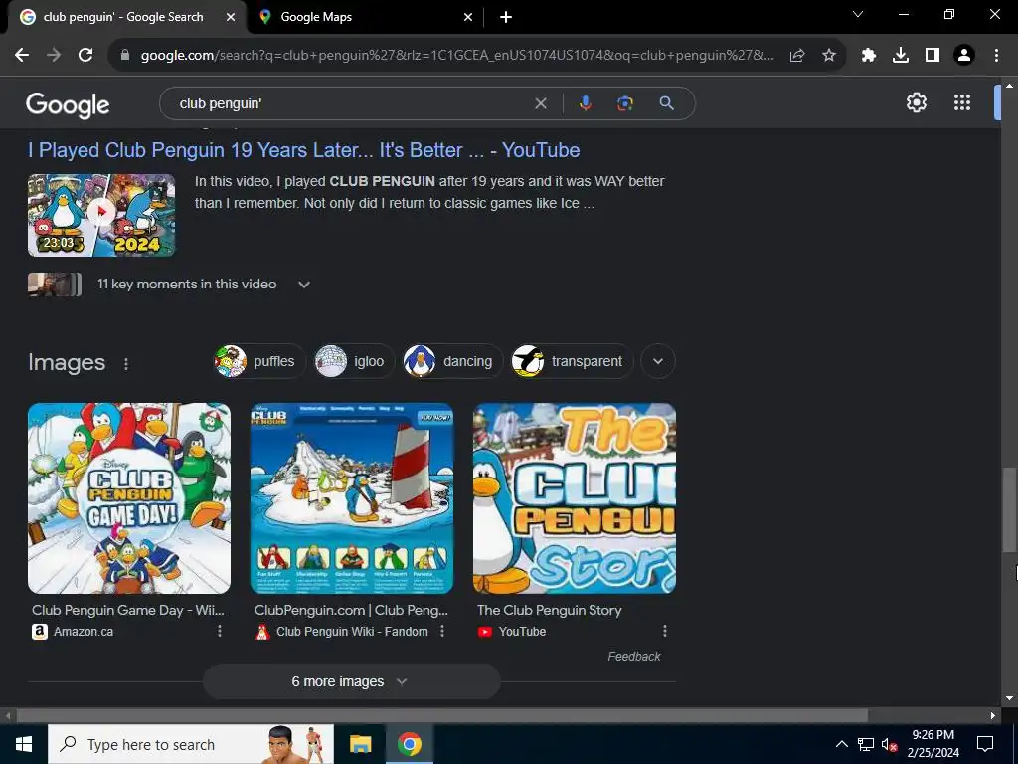Viewport: 1018px width, 764px height.
Task: Open options for Club Penguin Wiki result
Action: (442, 631)
